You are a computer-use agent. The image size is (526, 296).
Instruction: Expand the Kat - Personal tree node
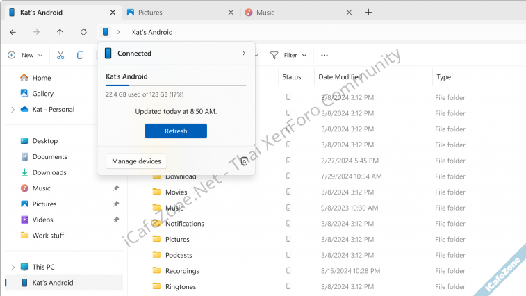(13, 110)
